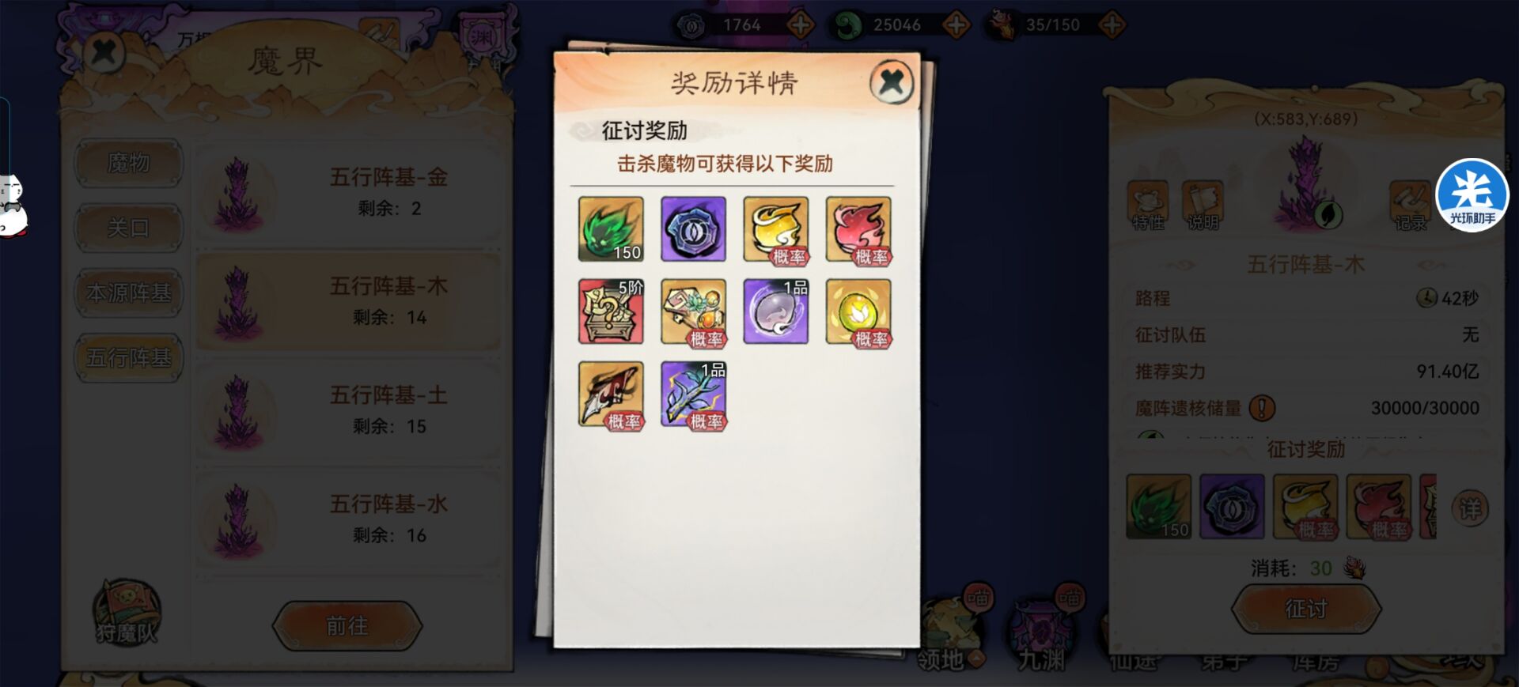Switch to the 本源阵基 tab

pos(129,293)
